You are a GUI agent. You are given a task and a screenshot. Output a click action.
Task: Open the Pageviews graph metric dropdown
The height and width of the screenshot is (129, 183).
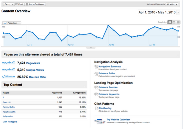pos(12,23)
